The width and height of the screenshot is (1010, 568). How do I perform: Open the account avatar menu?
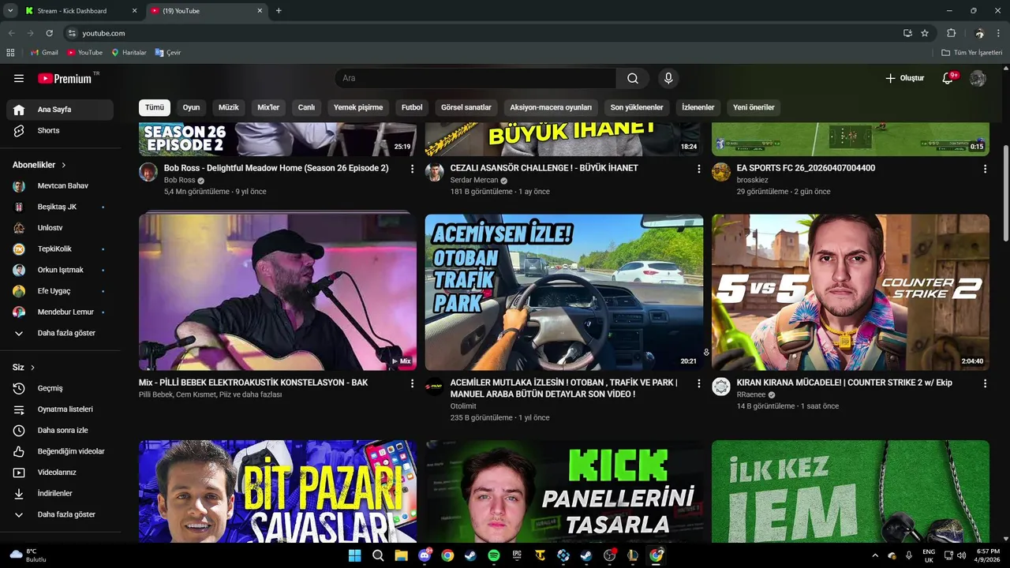tap(978, 78)
